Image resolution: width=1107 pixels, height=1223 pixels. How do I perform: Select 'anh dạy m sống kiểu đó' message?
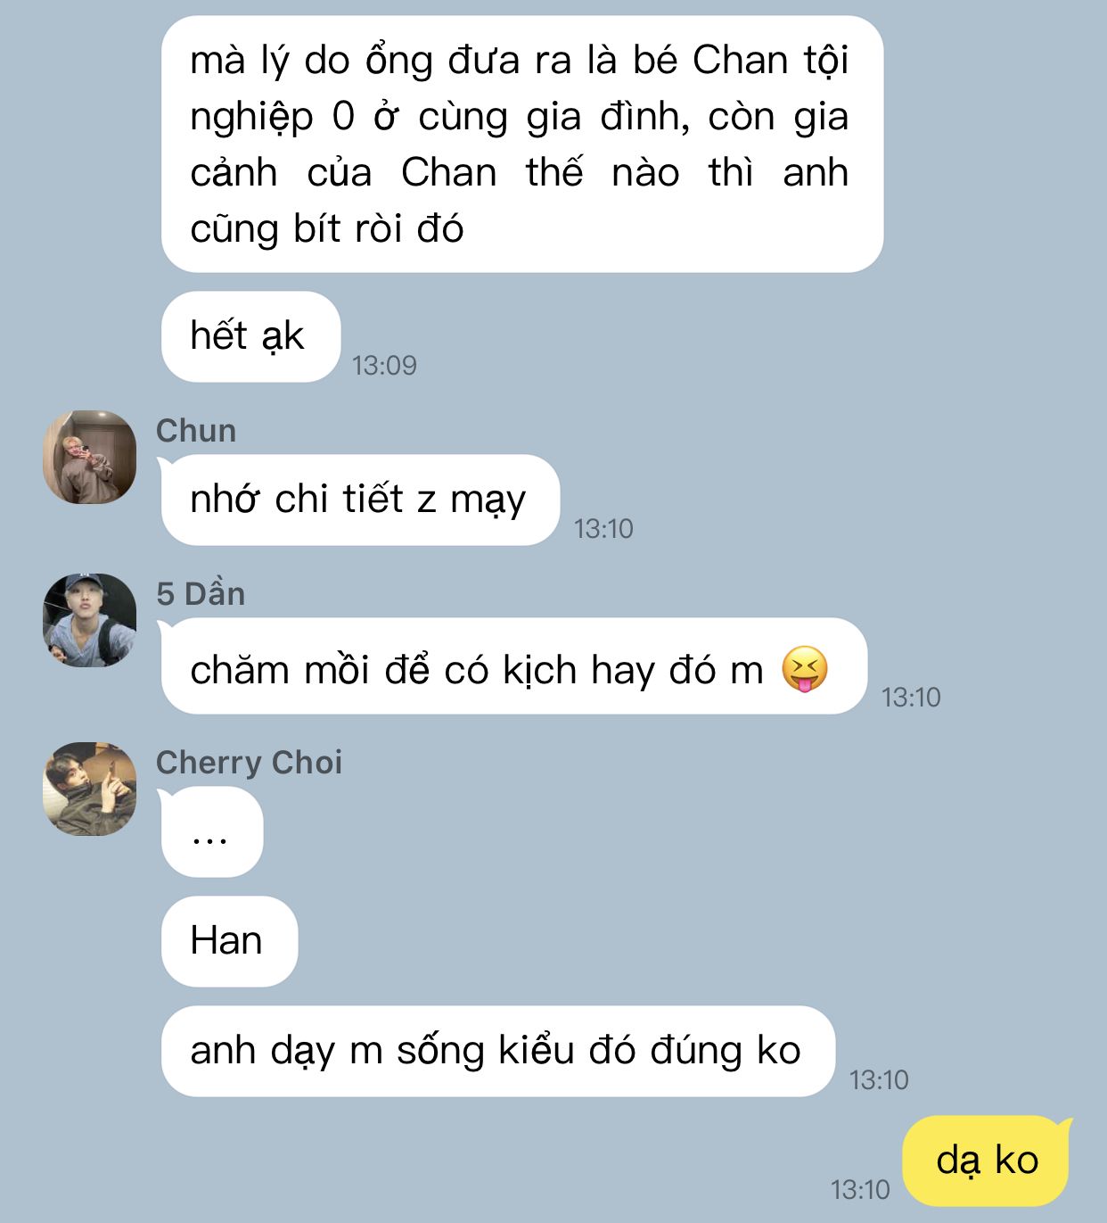tap(497, 1051)
